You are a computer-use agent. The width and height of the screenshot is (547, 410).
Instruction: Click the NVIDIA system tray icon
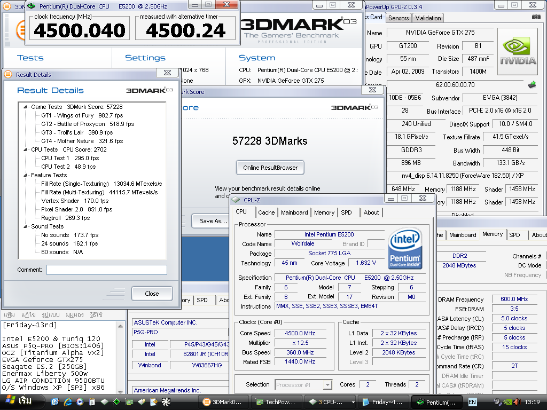coord(507,402)
